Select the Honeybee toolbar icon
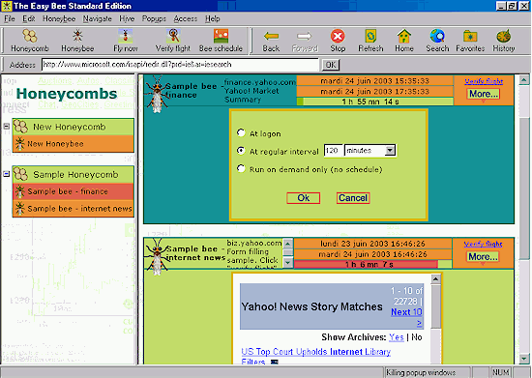Viewport: 532px width, 378px height. click(x=77, y=41)
